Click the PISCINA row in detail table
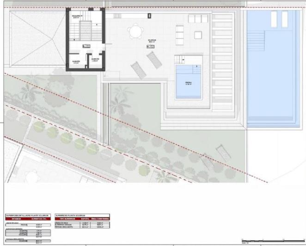This screenshot has height=246, width=306. point(28,225)
